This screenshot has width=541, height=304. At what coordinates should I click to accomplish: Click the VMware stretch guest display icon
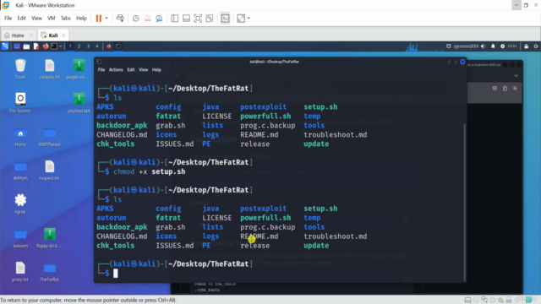coord(241,19)
